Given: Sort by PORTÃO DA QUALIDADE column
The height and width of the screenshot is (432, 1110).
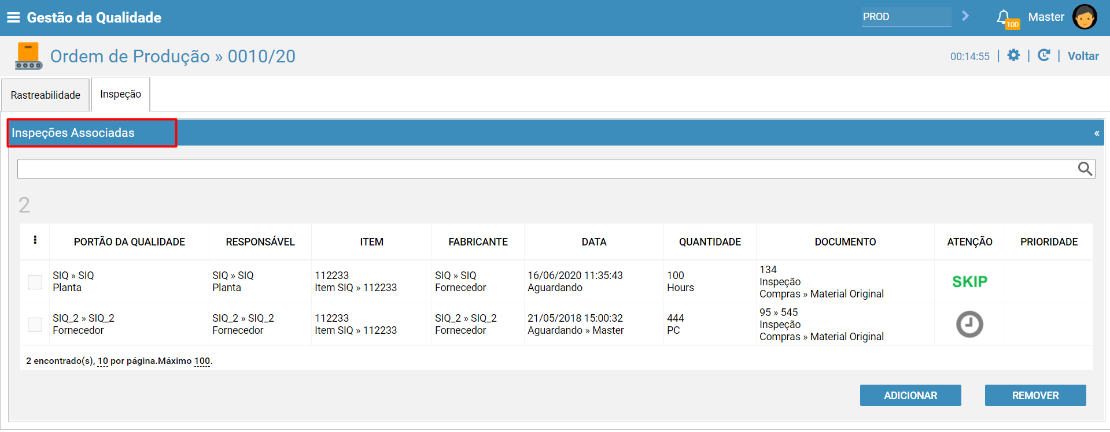Looking at the screenshot, I should [130, 242].
